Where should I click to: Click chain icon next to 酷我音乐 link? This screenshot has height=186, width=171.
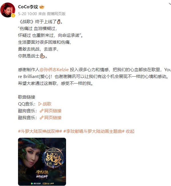point(41,118)
